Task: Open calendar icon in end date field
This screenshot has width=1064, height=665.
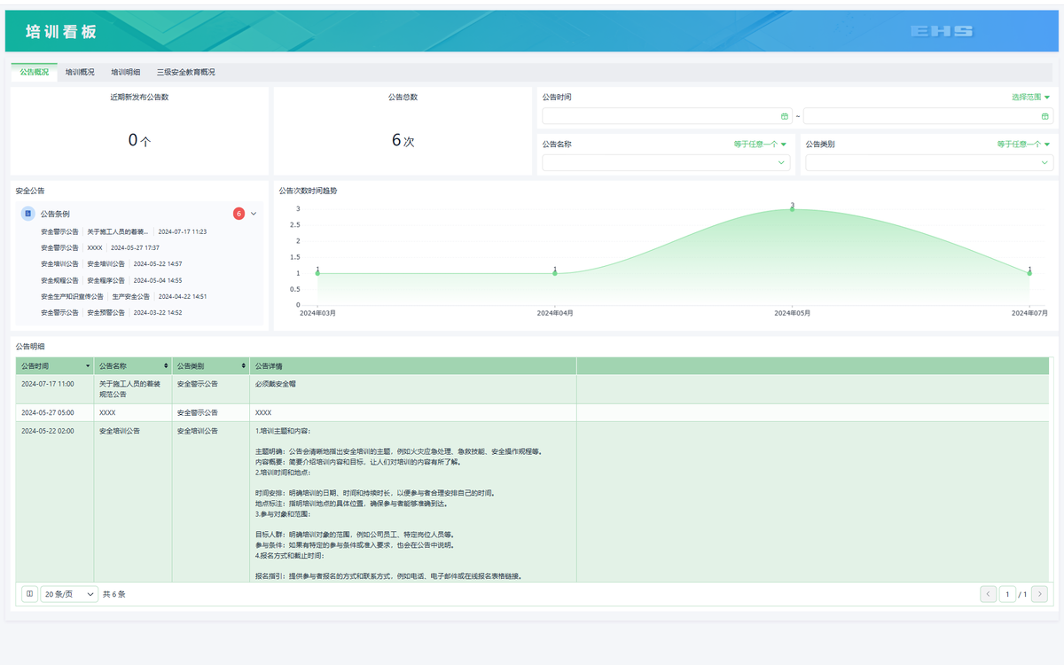Action: [1045, 116]
